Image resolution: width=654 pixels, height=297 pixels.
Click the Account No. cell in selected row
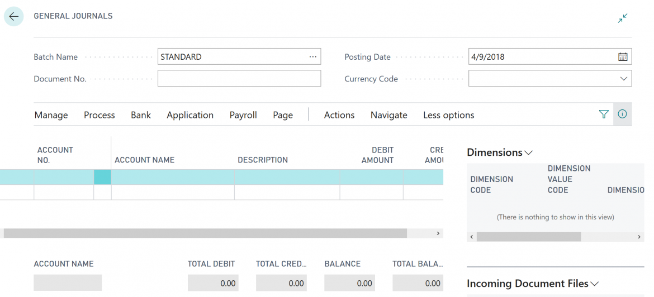click(63, 178)
